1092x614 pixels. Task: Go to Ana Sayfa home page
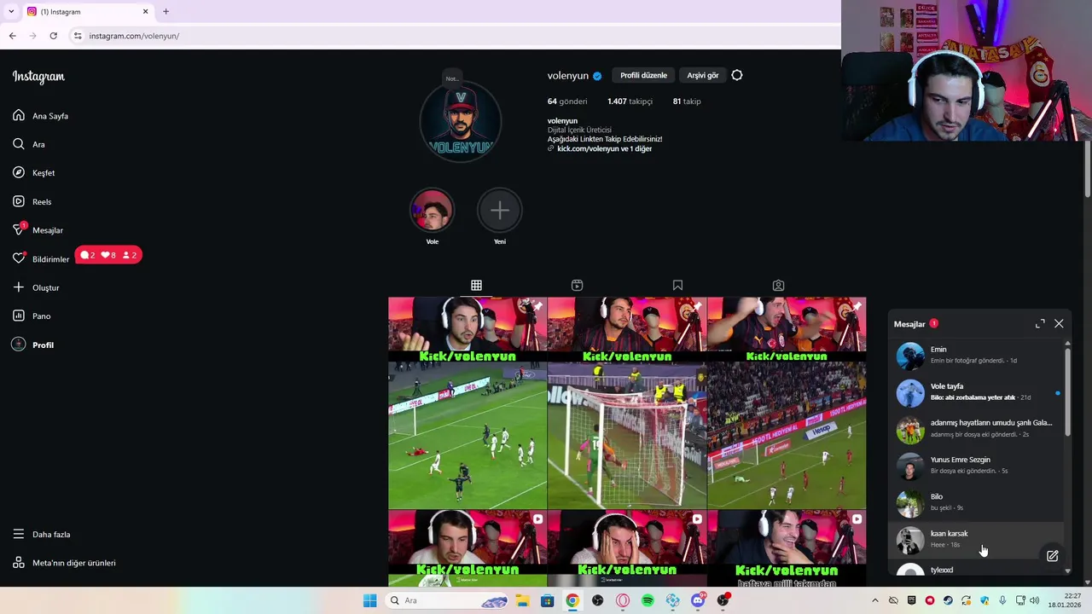40,115
